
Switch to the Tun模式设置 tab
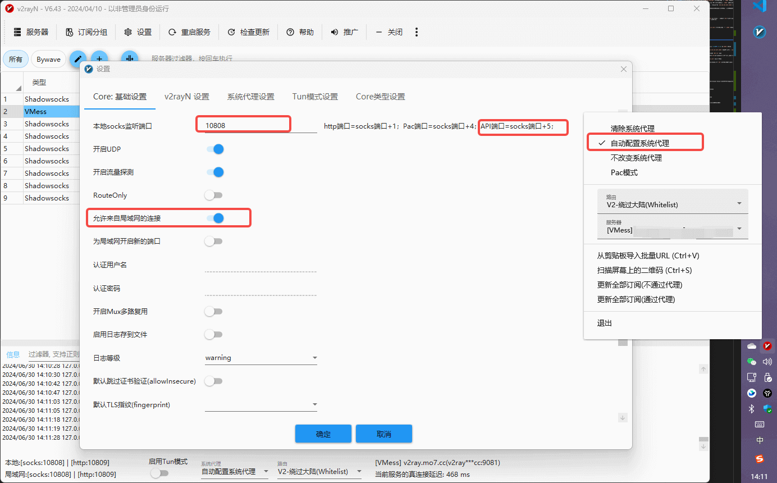[315, 97]
